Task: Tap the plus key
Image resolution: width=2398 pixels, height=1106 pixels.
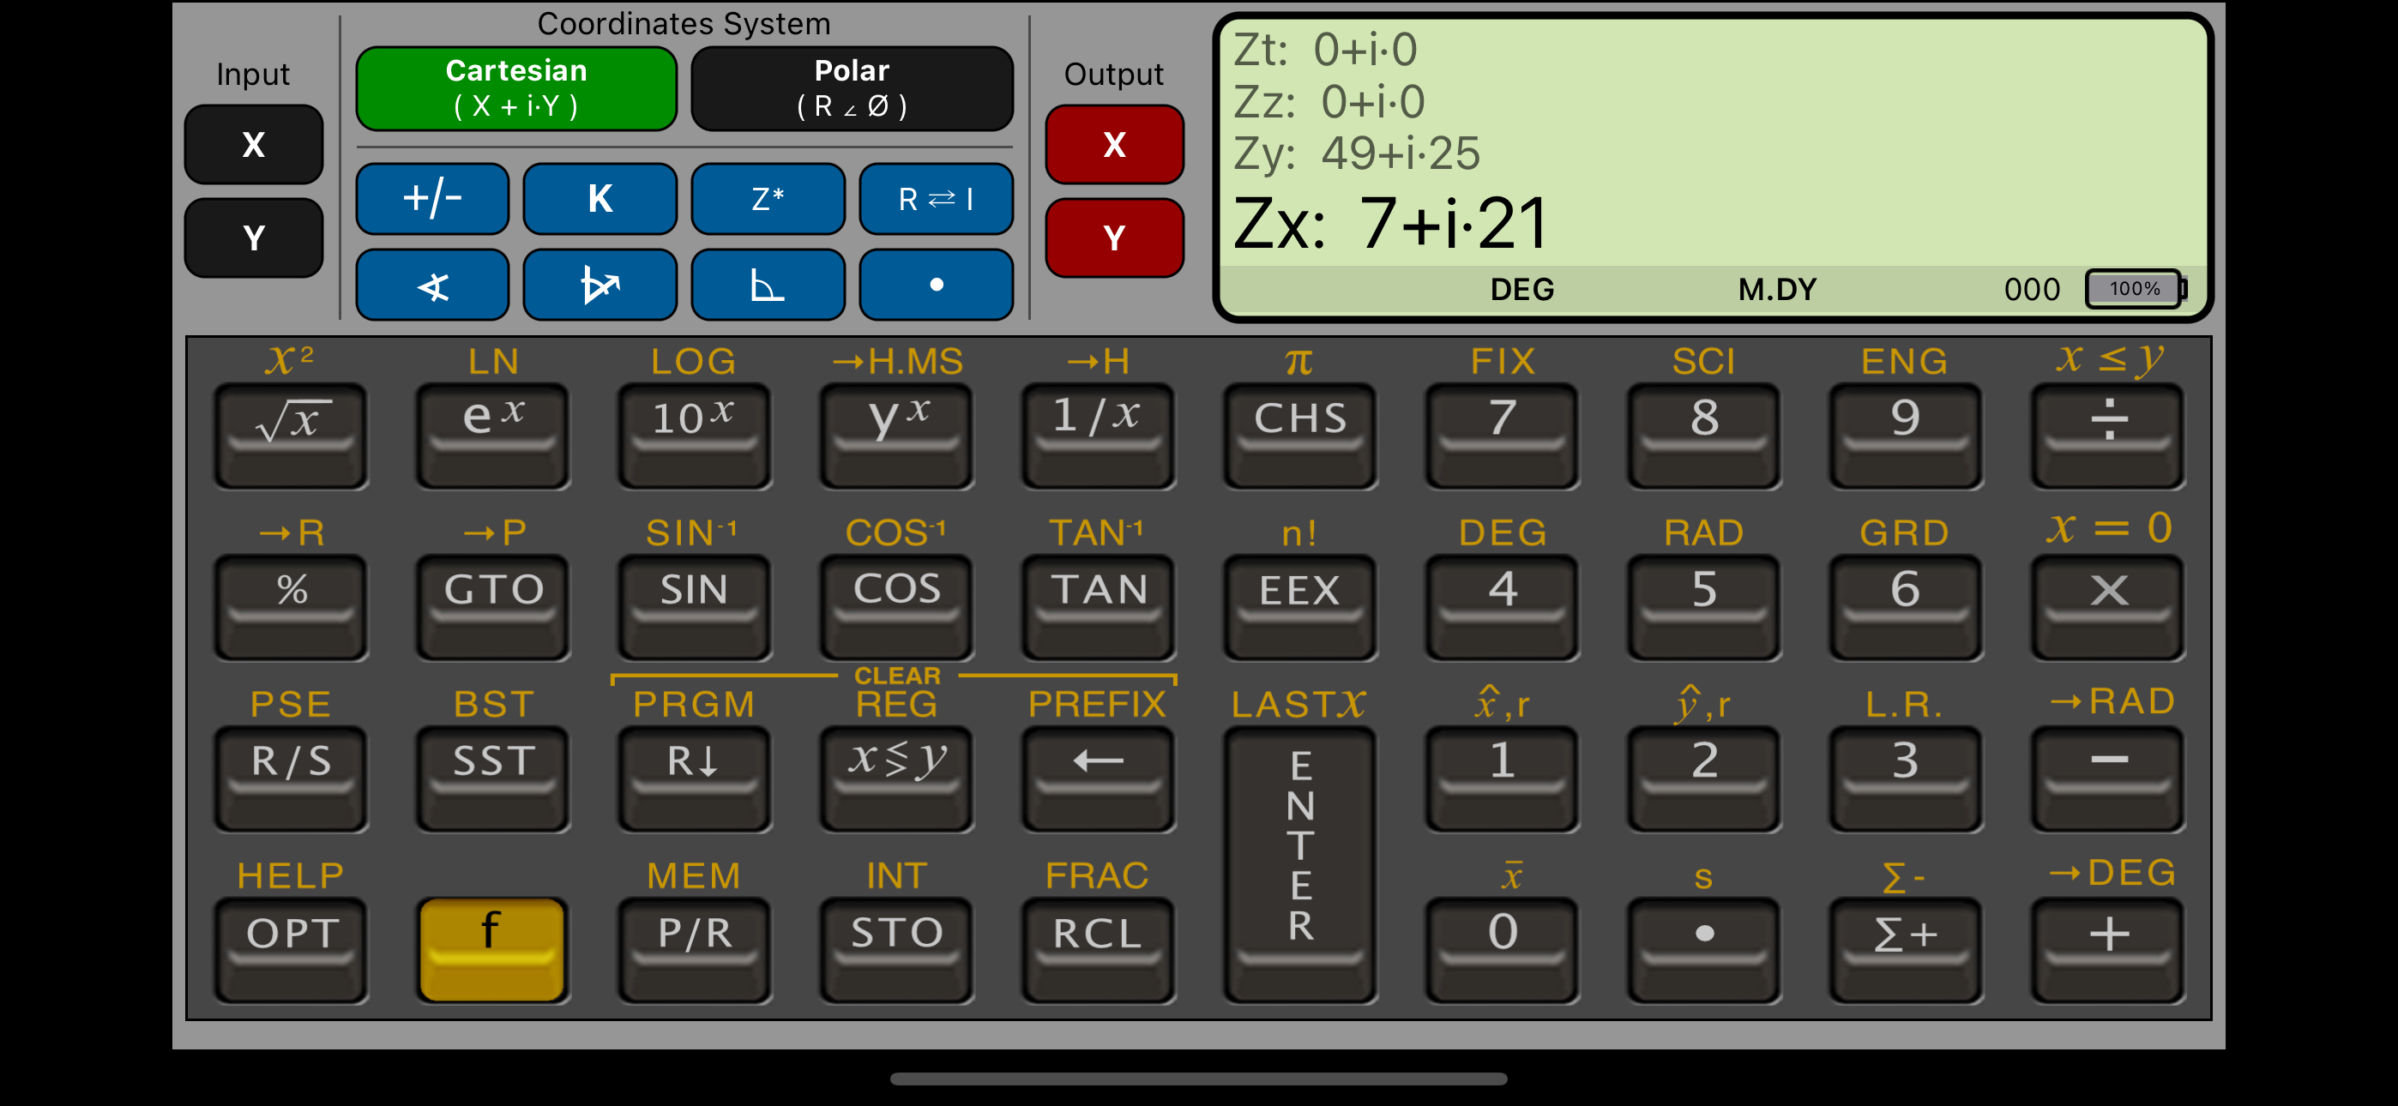Action: pyautogui.click(x=2108, y=951)
